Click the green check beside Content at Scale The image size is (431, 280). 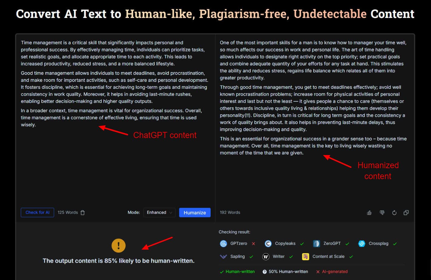point(351,257)
